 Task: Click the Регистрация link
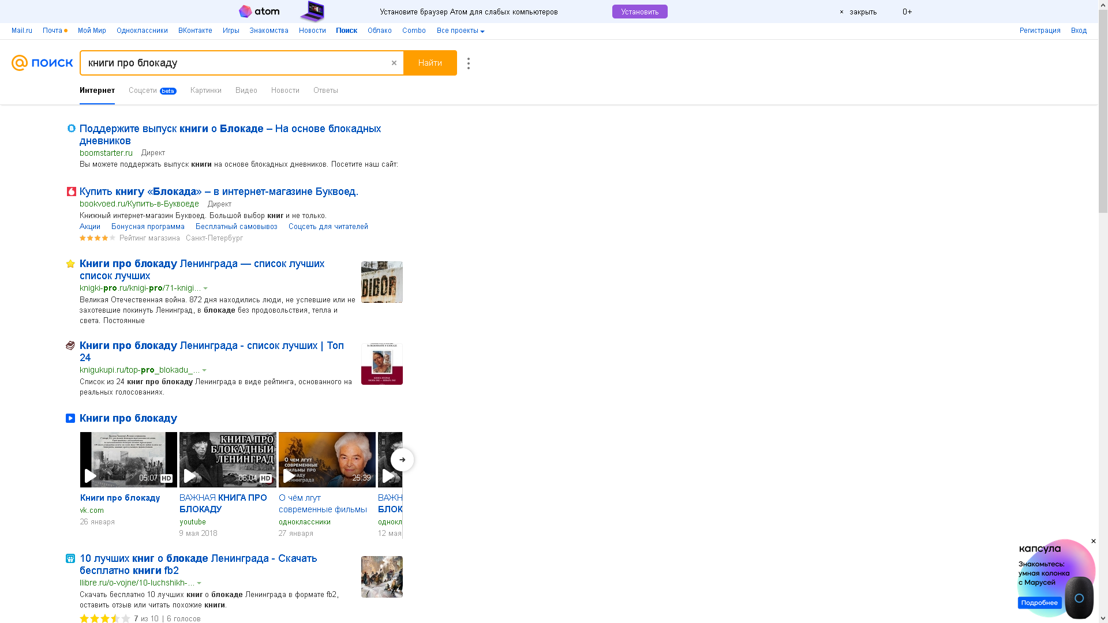[x=1040, y=31]
